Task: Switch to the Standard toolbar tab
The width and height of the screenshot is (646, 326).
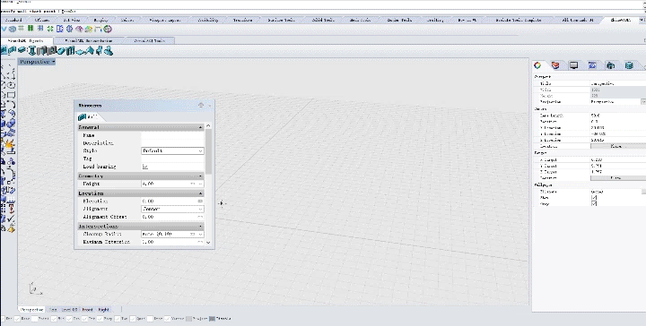Action: (x=13, y=20)
